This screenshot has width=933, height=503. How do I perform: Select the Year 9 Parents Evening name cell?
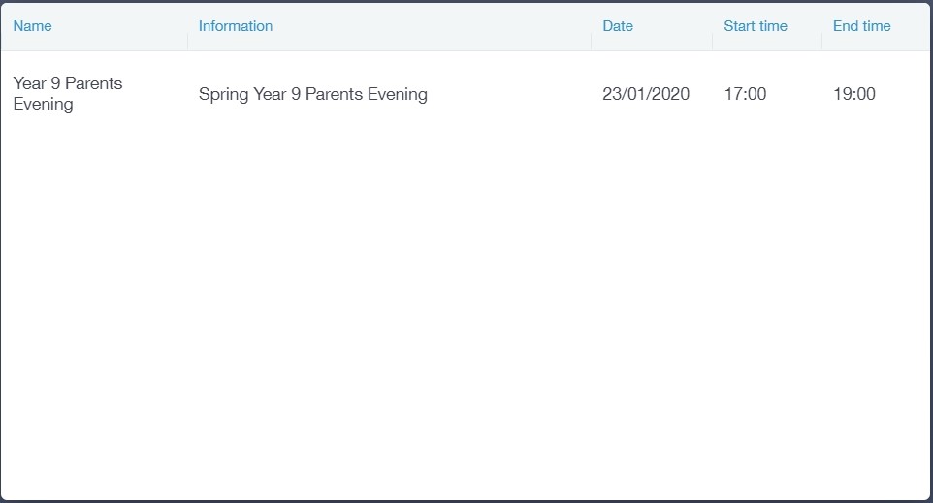point(68,94)
